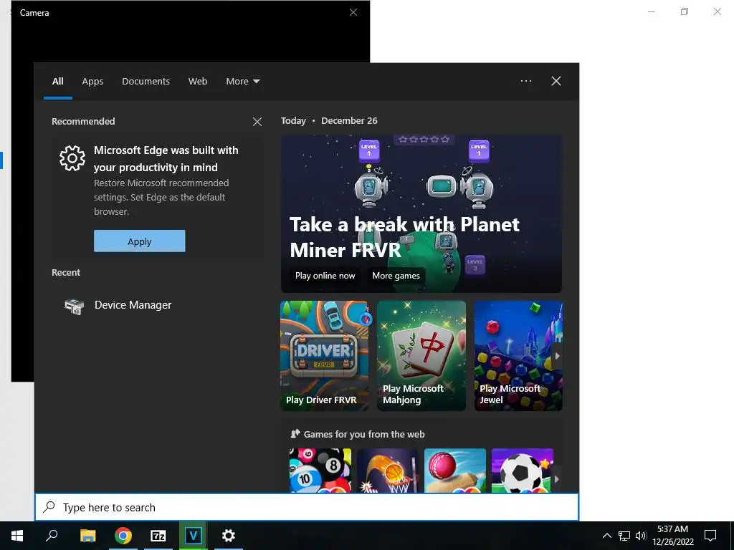Minimize the background window
The height and width of the screenshot is (550, 734).
pyautogui.click(x=651, y=11)
